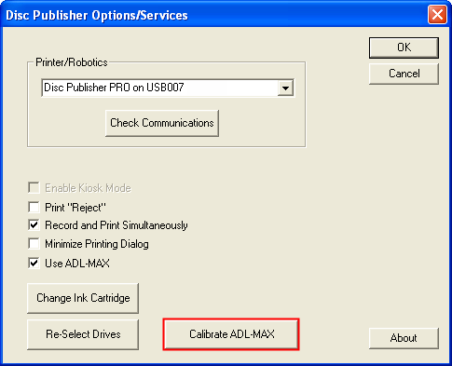Click Change Ink Cartridge button
The image size is (452, 366).
click(x=83, y=298)
